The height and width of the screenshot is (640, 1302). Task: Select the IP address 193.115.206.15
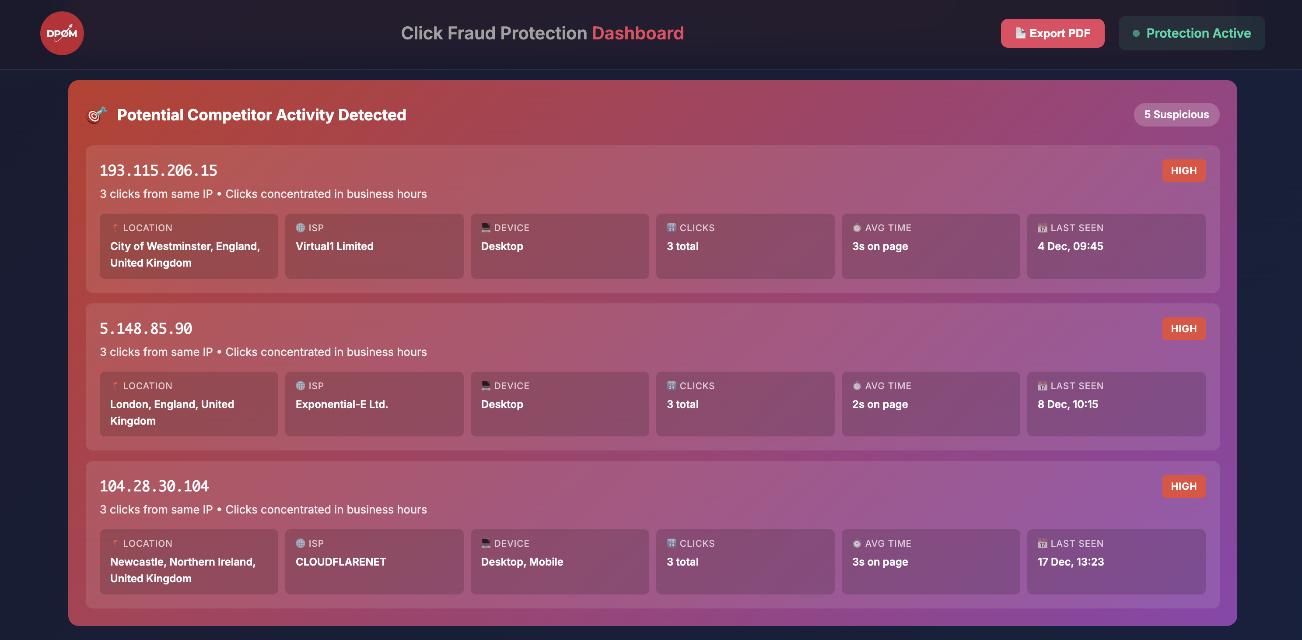click(x=158, y=170)
